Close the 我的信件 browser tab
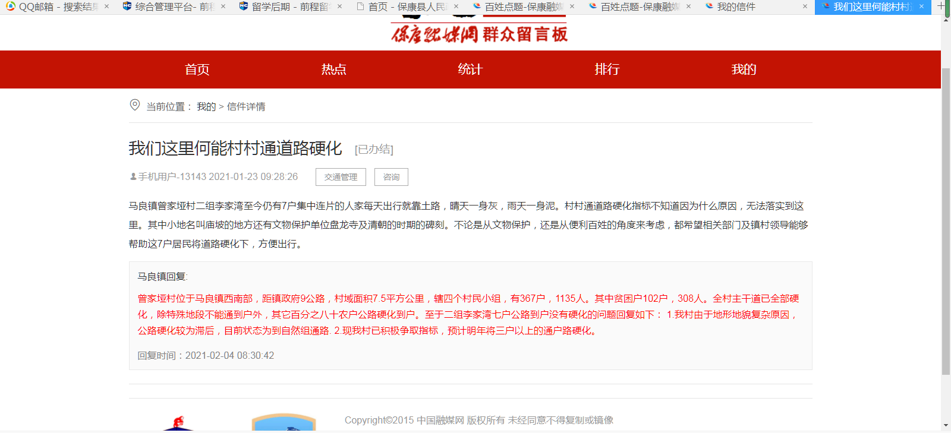Screen dimensions: 951x433 tap(805, 7)
